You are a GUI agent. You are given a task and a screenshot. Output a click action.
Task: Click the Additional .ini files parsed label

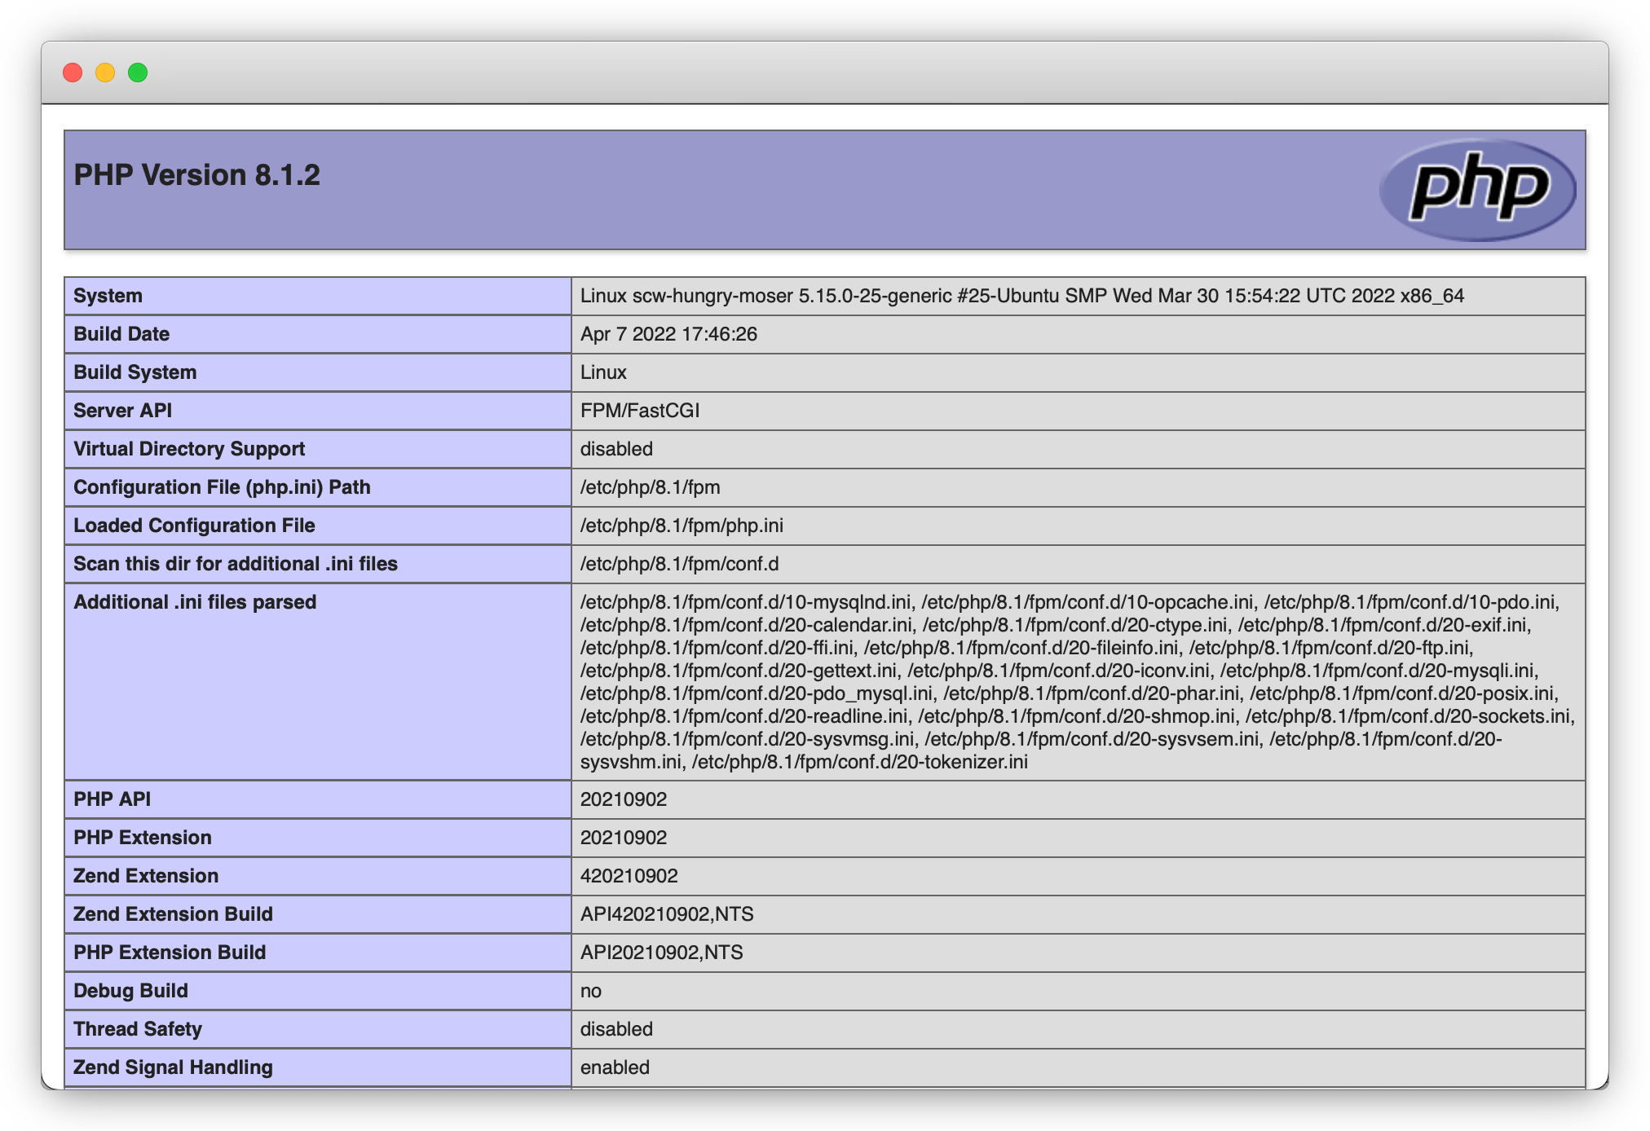point(195,602)
